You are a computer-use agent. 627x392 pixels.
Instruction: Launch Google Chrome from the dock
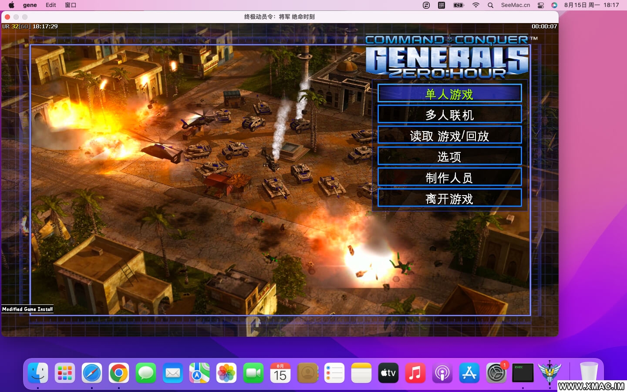coord(119,373)
